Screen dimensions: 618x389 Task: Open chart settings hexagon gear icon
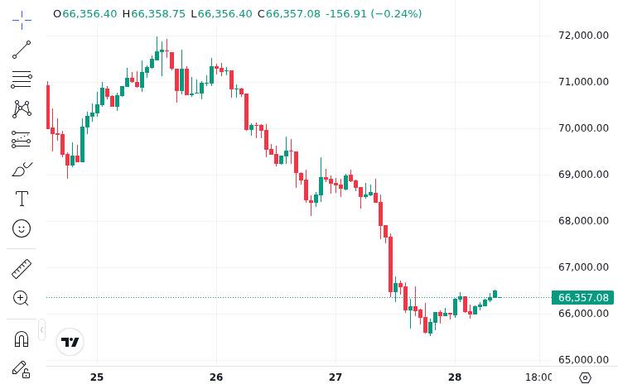click(586, 378)
